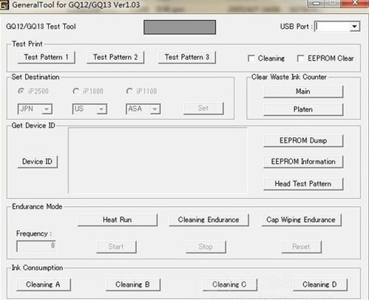The image size is (369, 300).
Task: Minimize the GeneralTool window
Action: tap(316, 3)
